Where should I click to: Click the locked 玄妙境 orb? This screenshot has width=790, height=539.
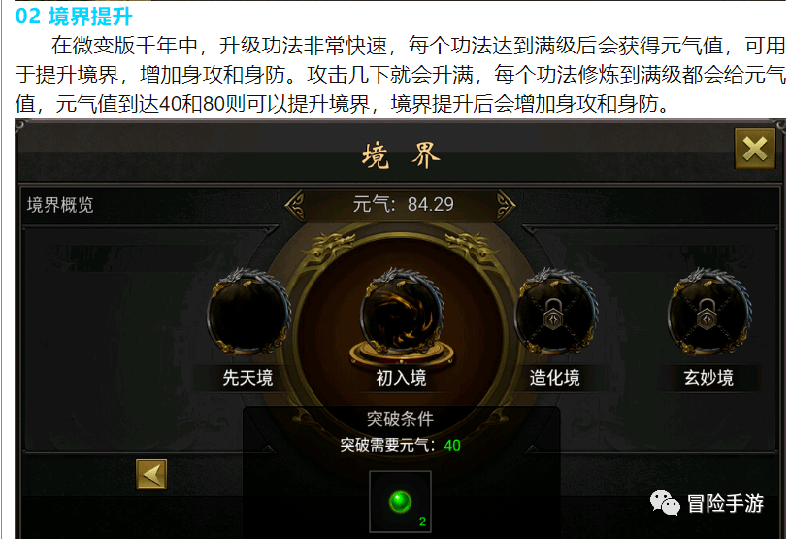708,313
